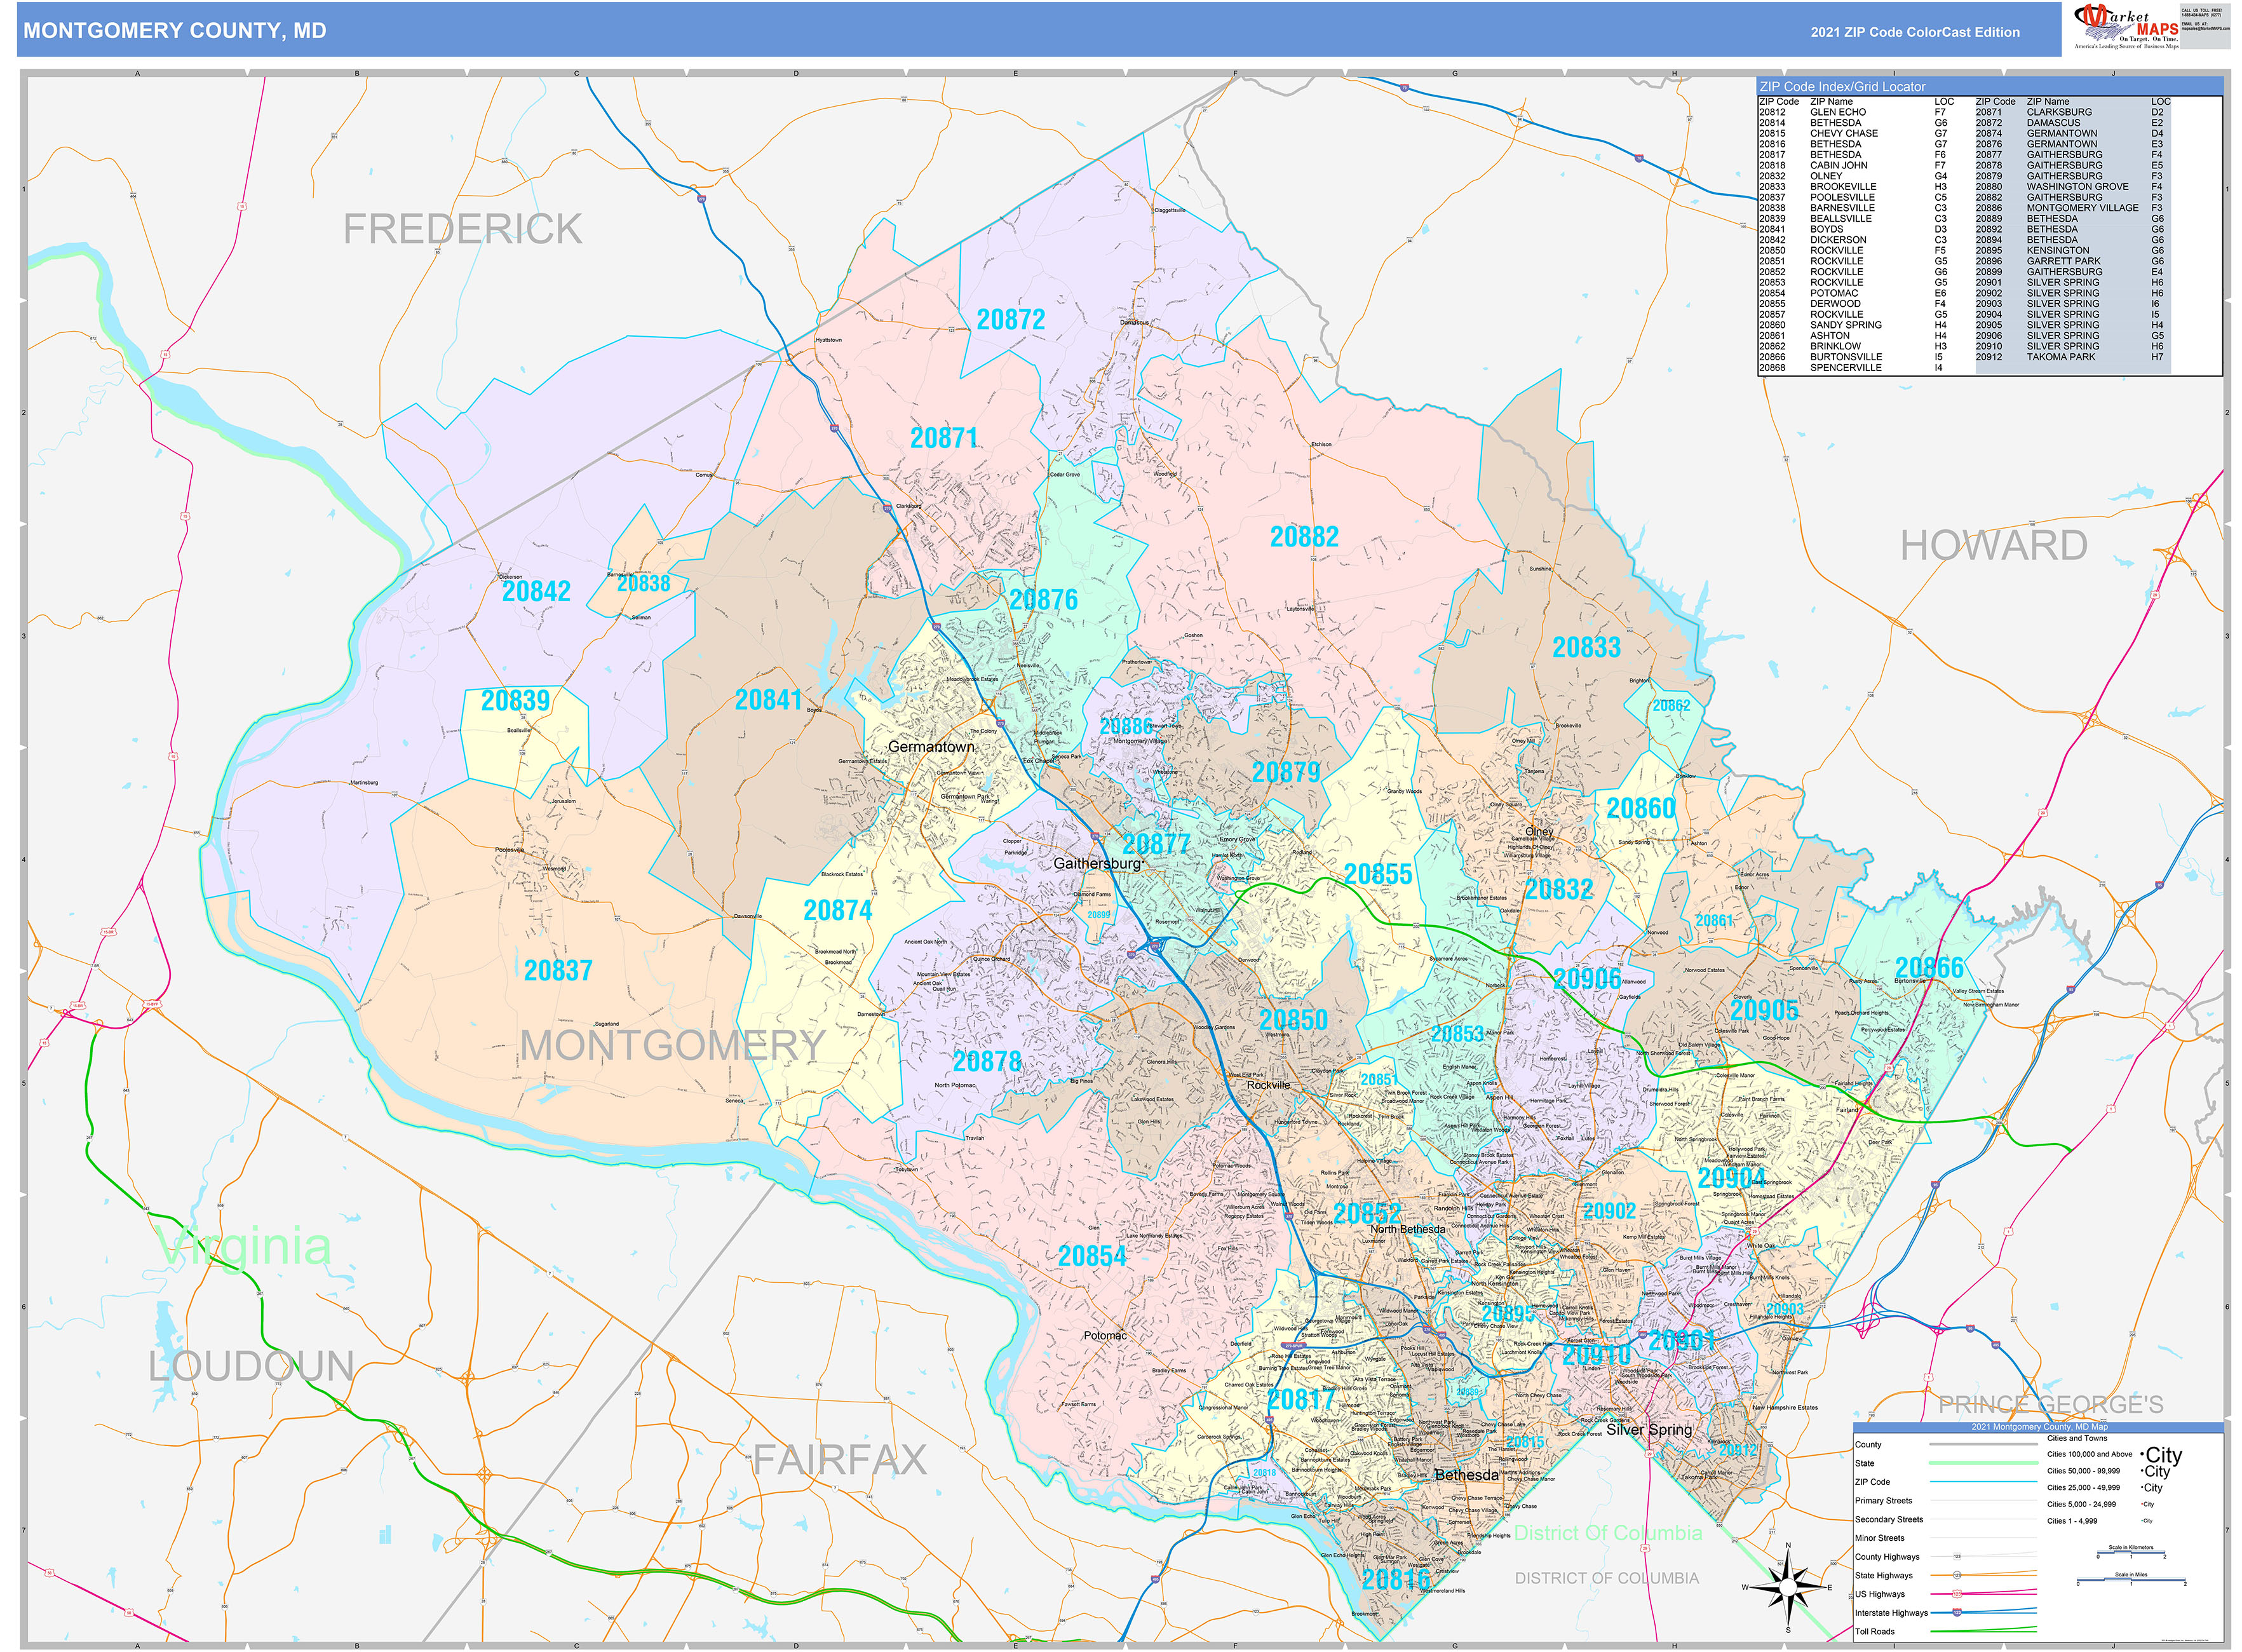Click the 20852 ZIP label on the map

click(1367, 1214)
